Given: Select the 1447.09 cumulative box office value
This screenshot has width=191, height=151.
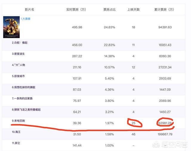Looking at the screenshot, I should click(165, 90).
